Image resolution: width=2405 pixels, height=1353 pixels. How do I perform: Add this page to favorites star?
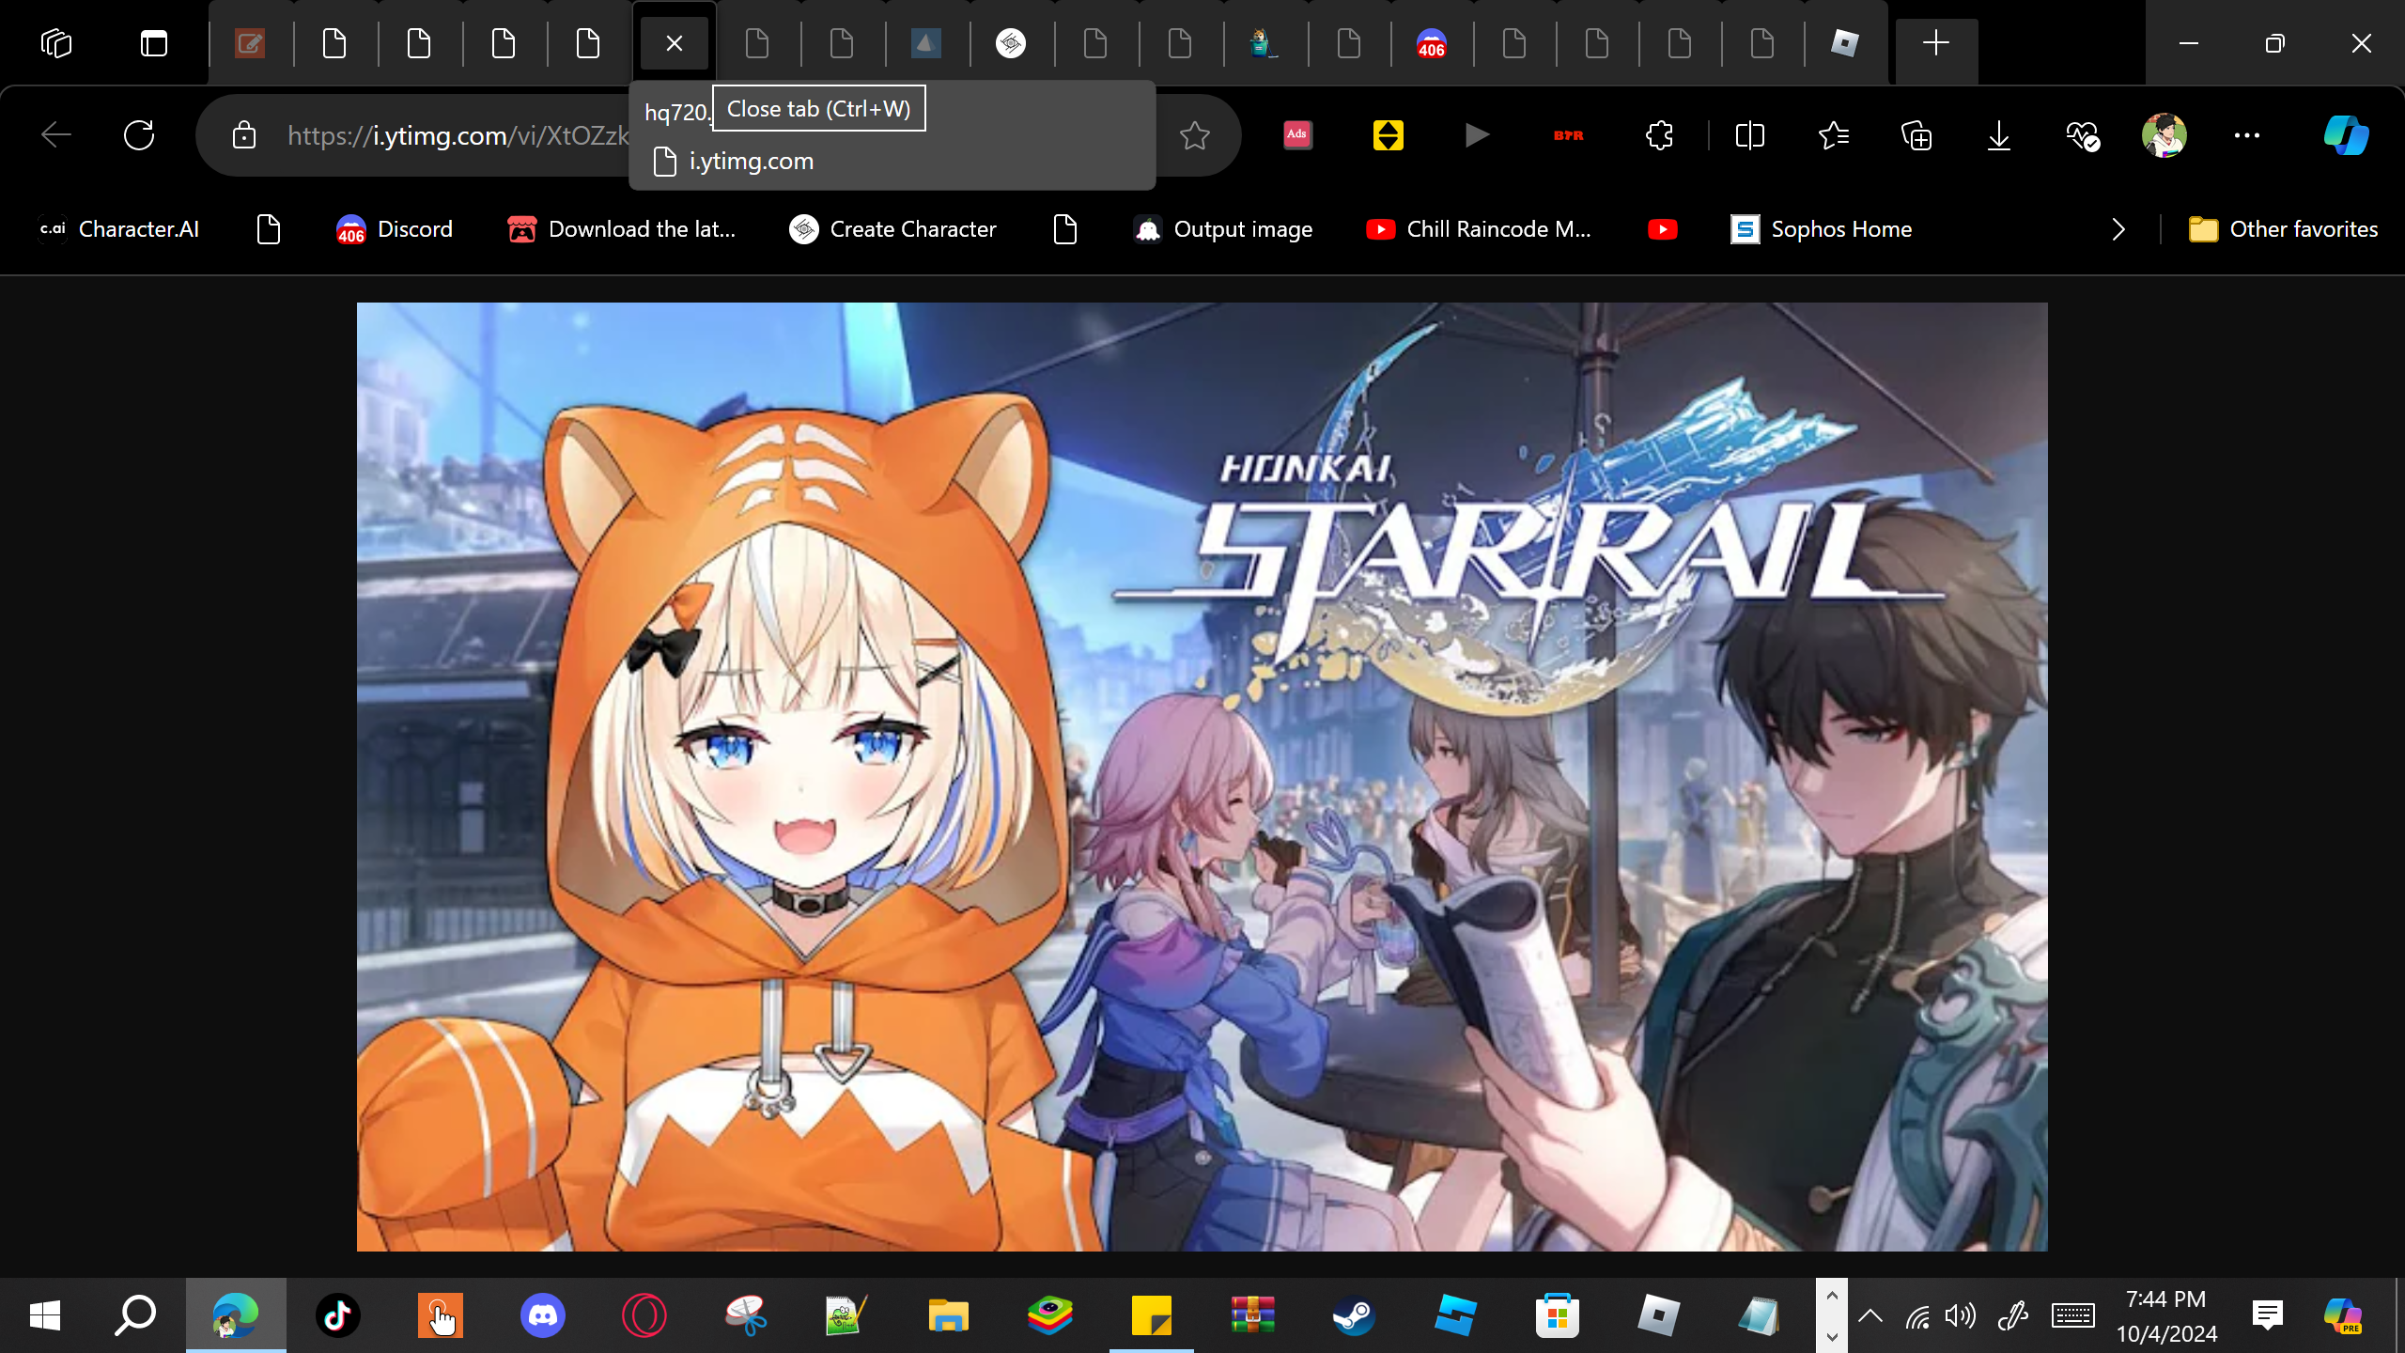pos(1195,135)
